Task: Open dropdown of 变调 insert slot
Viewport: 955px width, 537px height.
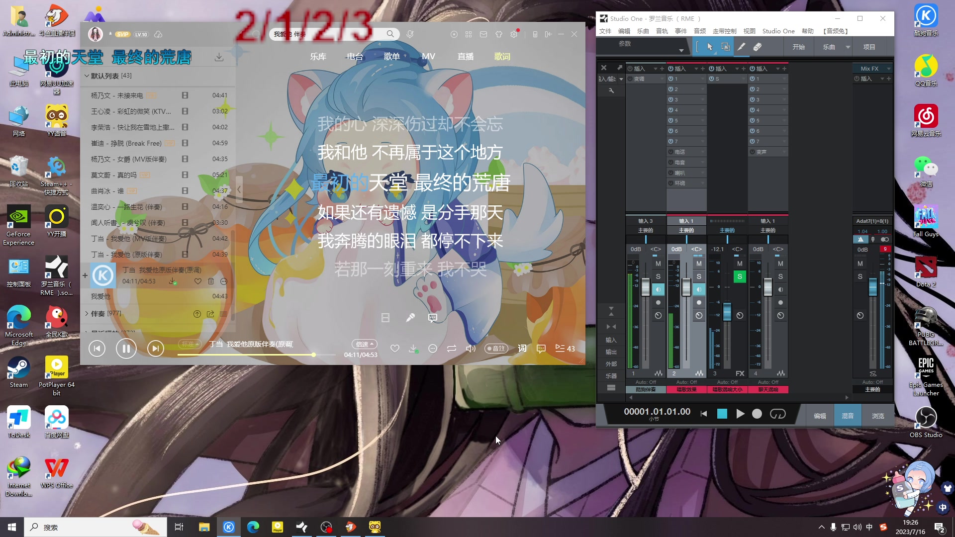Action: [x=662, y=79]
